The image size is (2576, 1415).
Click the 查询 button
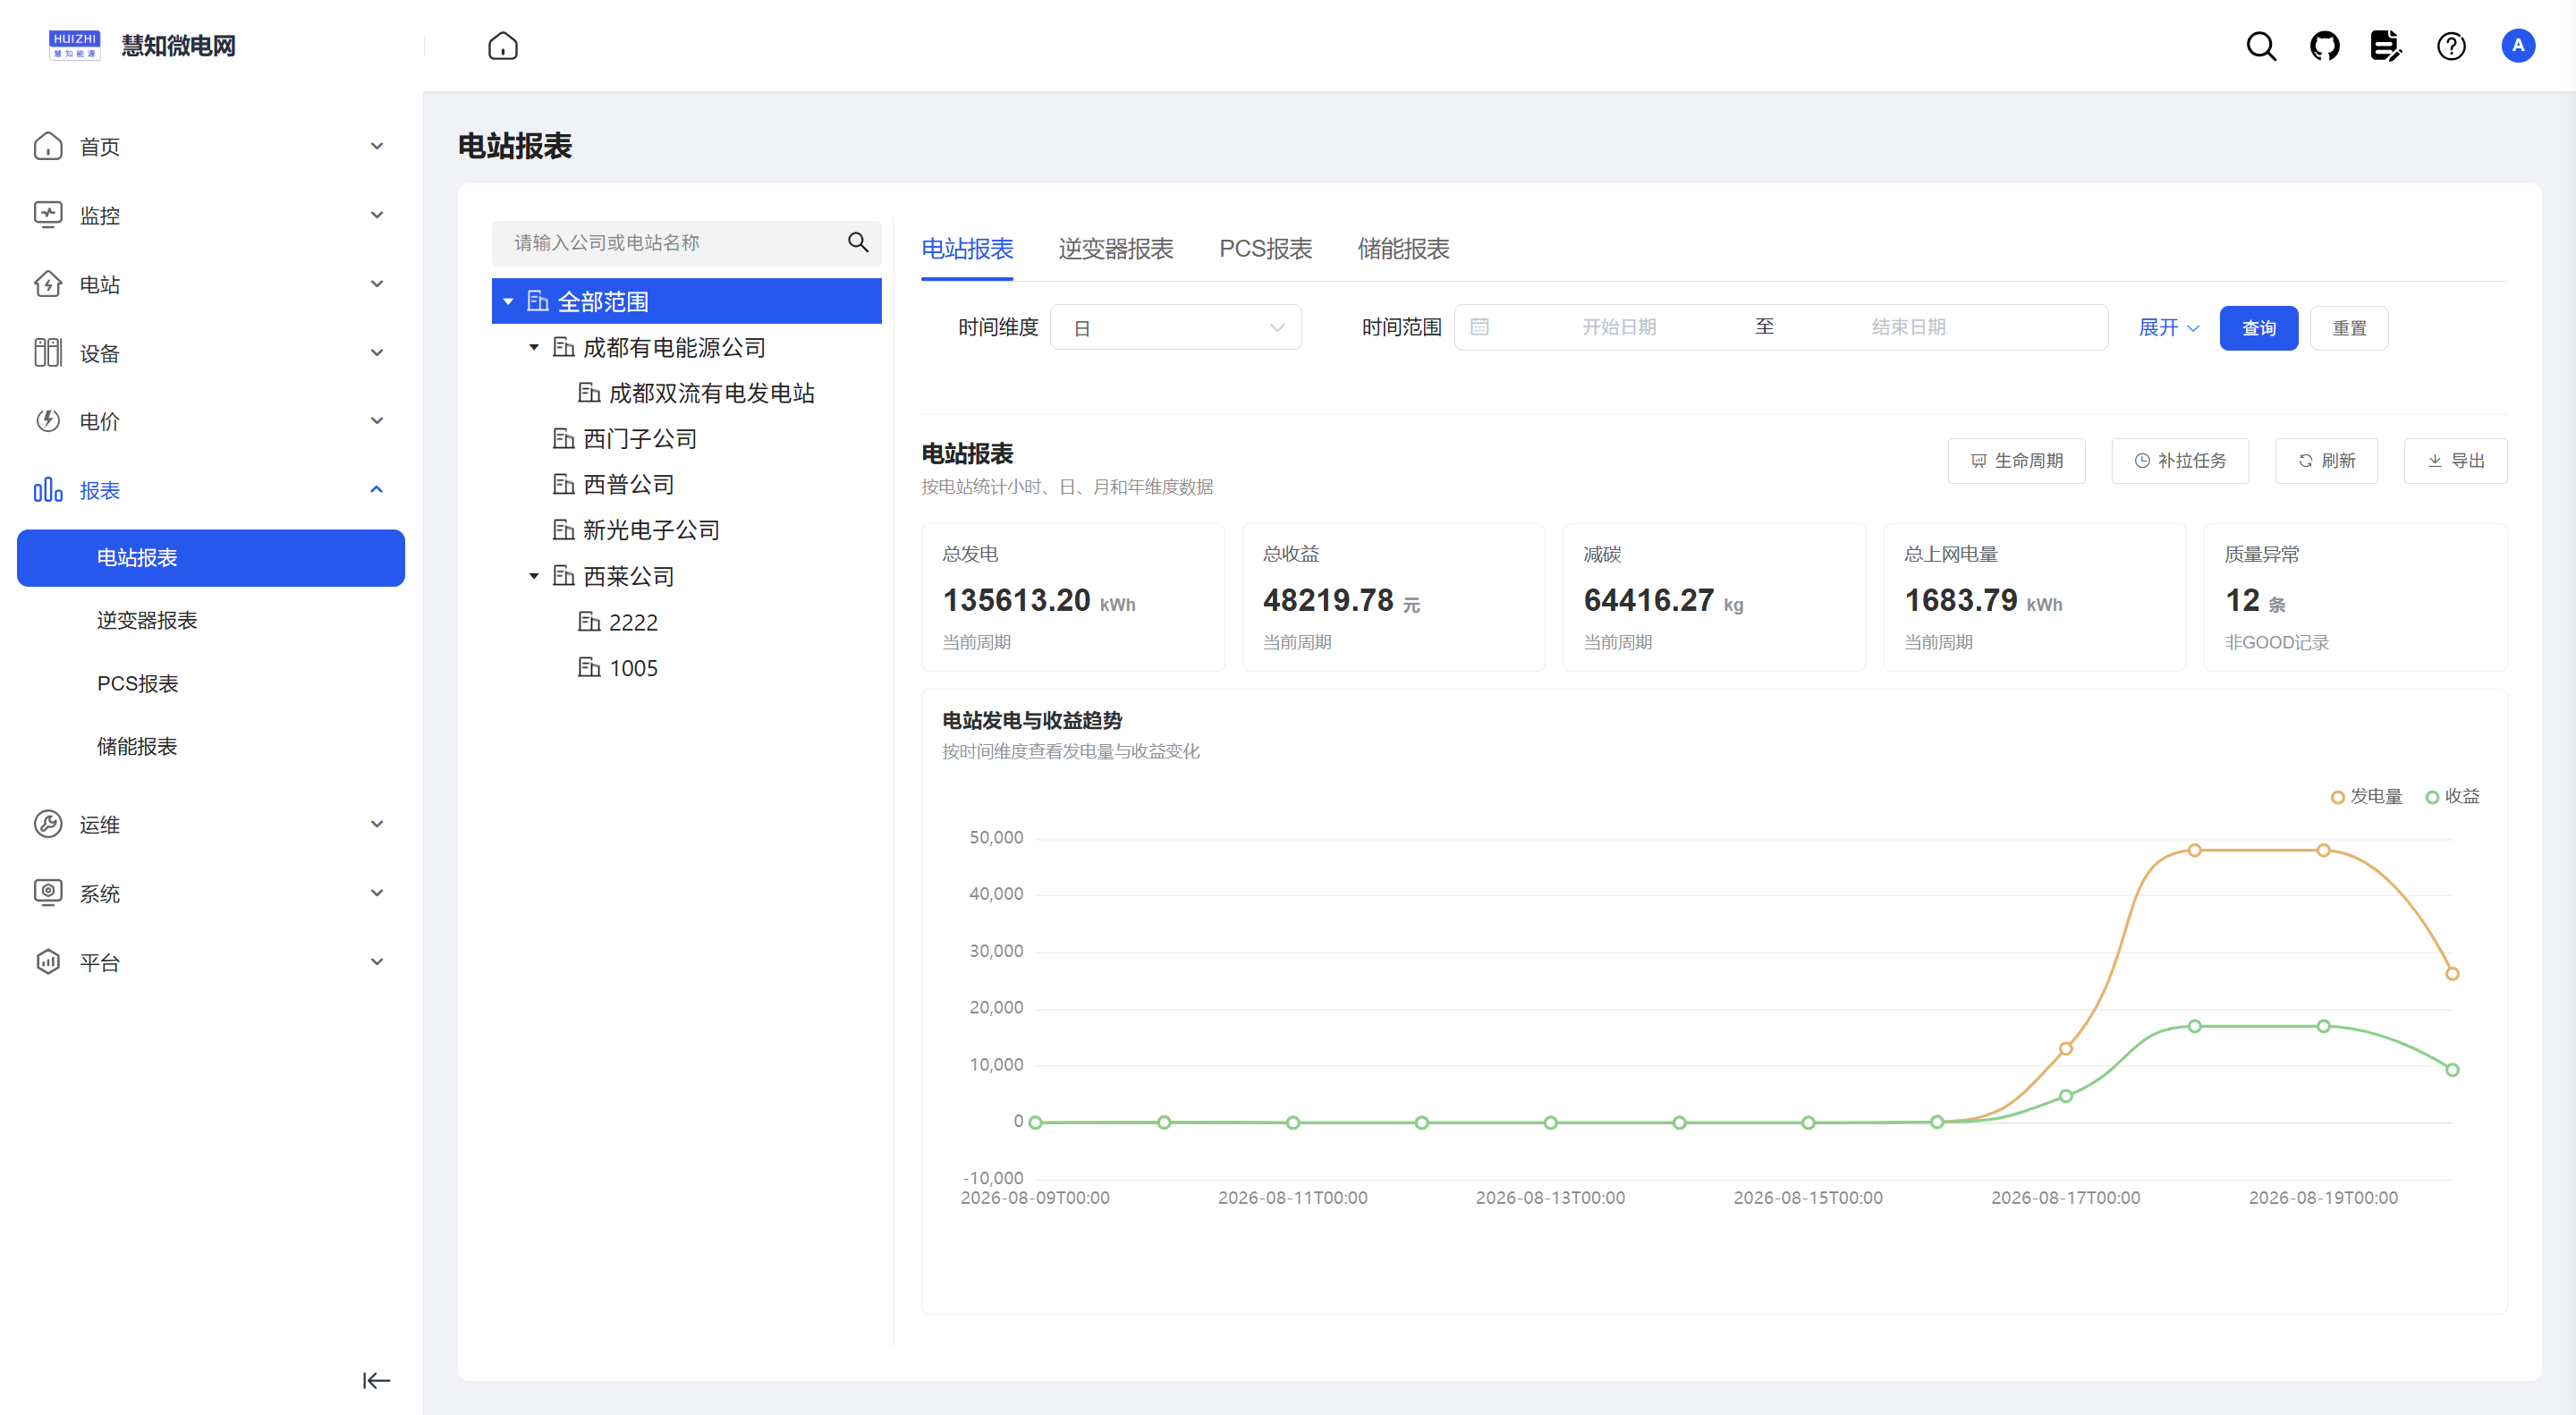pos(2258,328)
